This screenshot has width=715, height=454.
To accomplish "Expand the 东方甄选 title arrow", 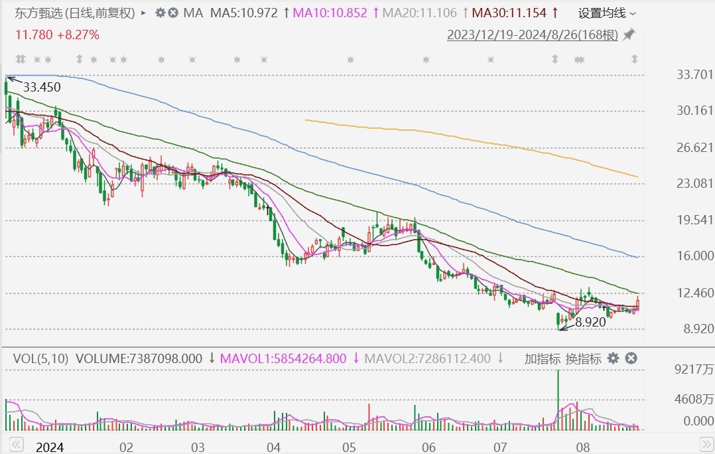I will coord(144,13).
